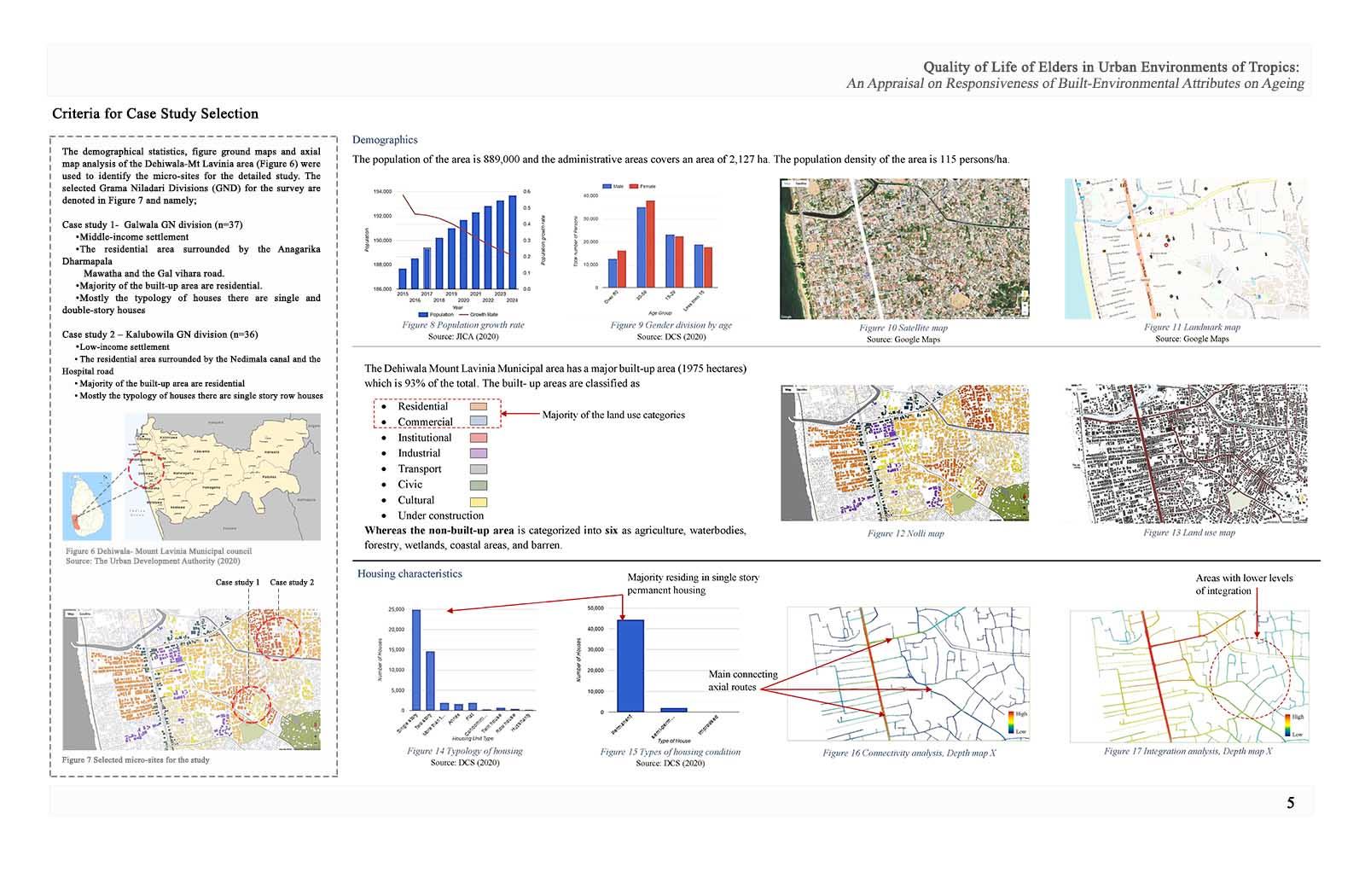Screen dimensions: 1365x878
Task: Click the caption "Figure 15 Types of housing condition"
Action: coord(670,752)
